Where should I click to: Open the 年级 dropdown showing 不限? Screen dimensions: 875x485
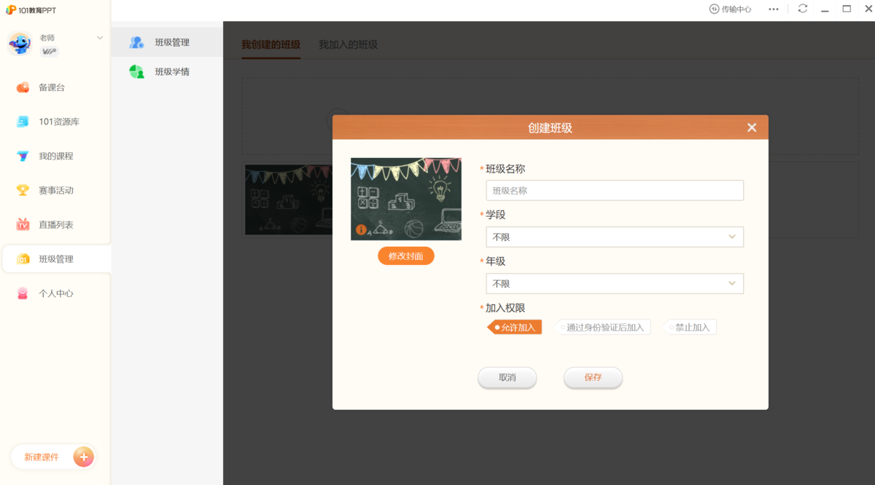615,283
